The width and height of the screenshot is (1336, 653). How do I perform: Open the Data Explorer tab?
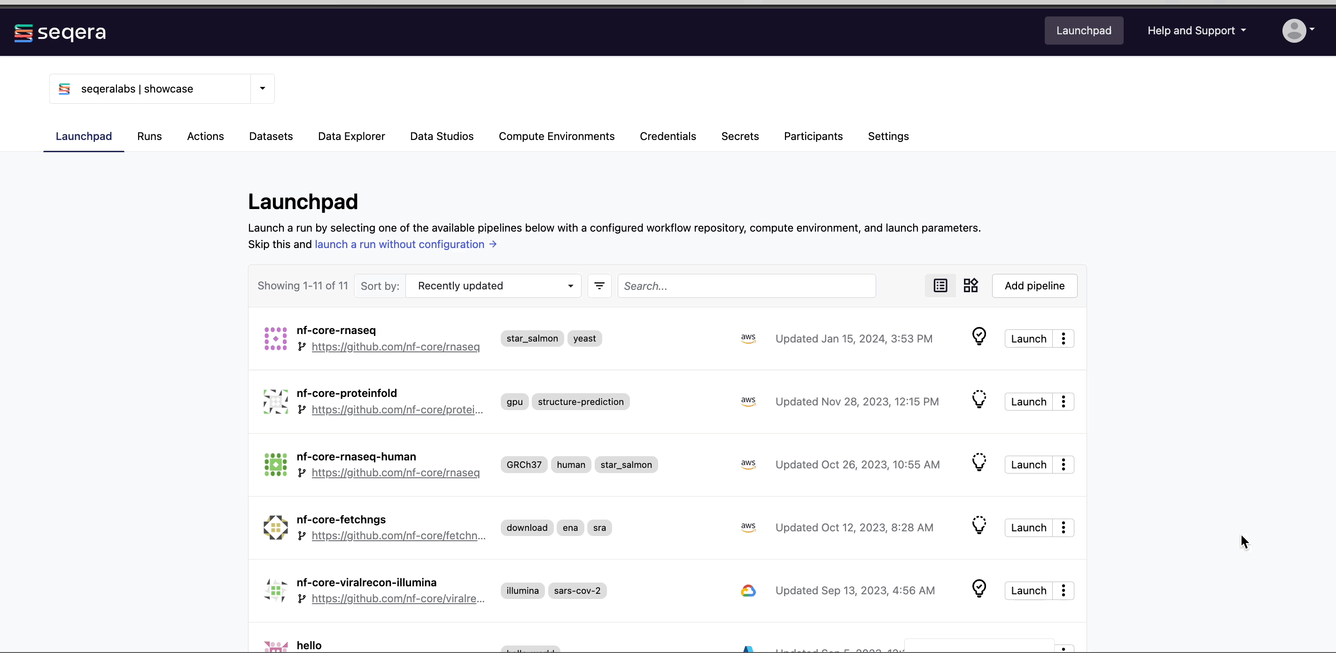(x=351, y=136)
